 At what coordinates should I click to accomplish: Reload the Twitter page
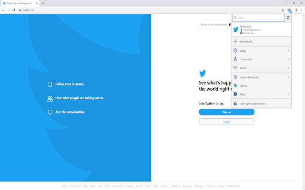14,10
